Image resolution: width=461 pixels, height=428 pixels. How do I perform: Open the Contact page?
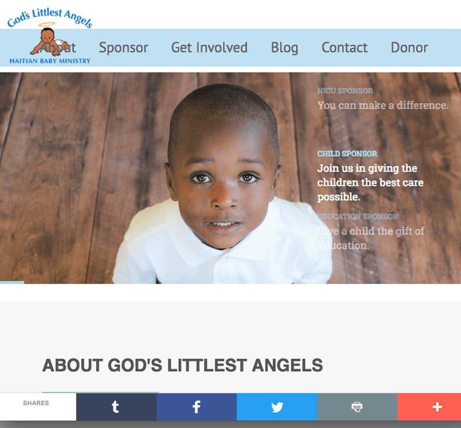[x=345, y=47]
